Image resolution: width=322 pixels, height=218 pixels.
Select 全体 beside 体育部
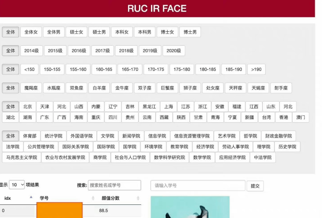[11, 136]
